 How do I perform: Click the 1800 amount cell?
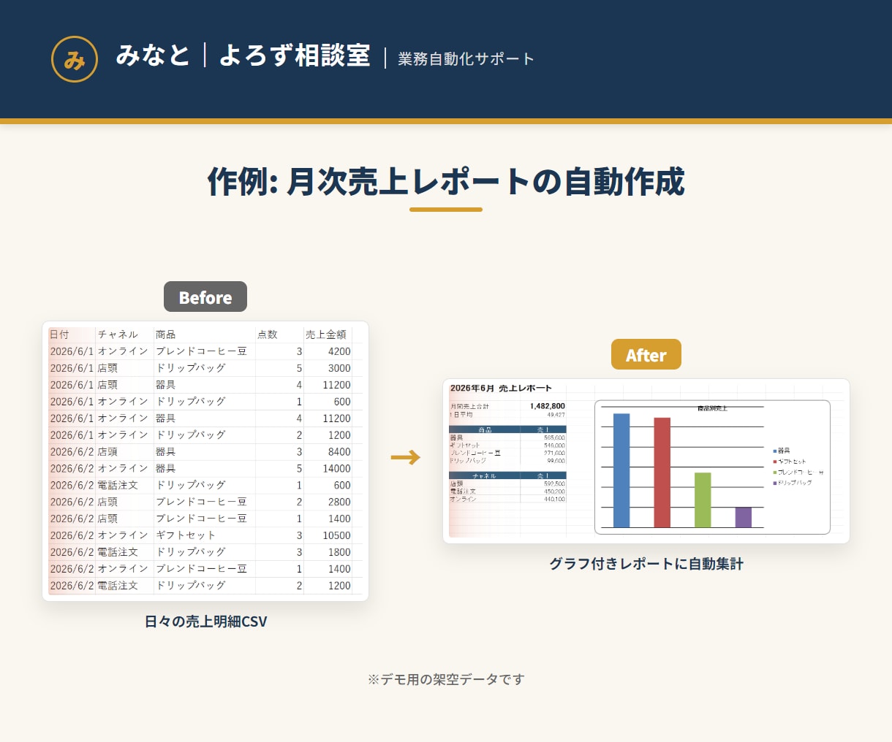(x=339, y=552)
